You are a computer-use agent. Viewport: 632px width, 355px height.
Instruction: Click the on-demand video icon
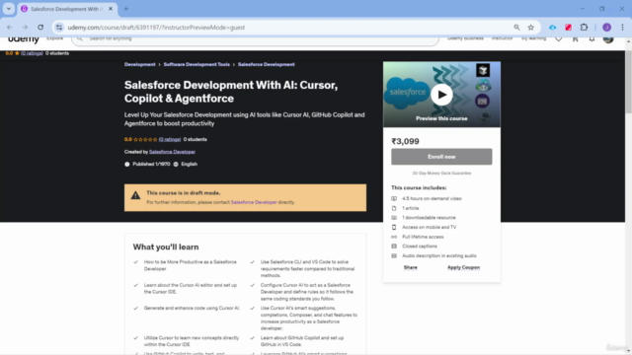394,198
